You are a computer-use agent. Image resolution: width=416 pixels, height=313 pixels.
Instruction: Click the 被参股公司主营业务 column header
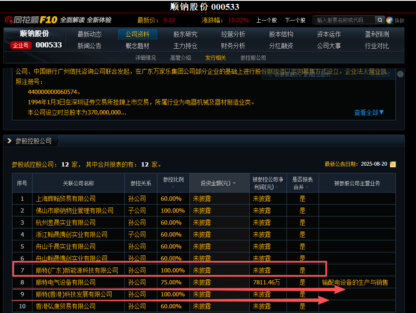[x=357, y=183]
